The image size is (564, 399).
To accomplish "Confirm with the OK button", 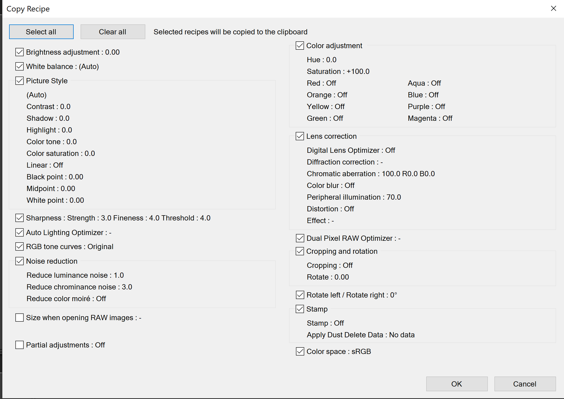I will tap(457, 384).
